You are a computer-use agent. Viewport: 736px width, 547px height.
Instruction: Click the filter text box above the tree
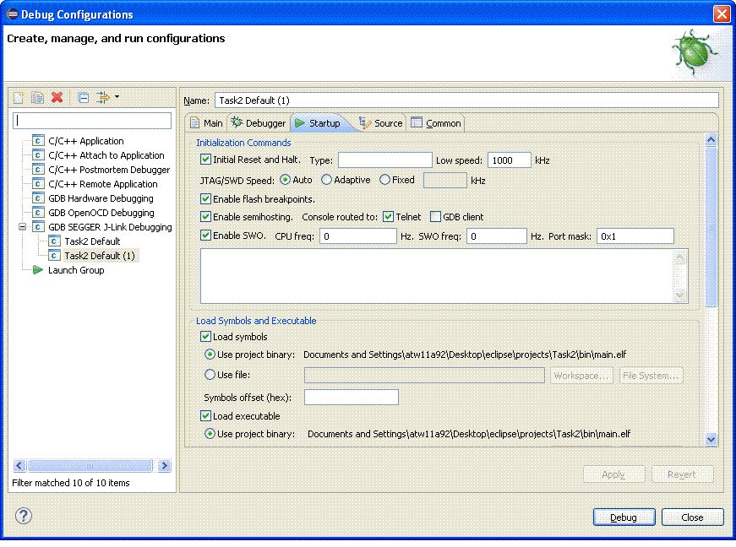coord(92,121)
